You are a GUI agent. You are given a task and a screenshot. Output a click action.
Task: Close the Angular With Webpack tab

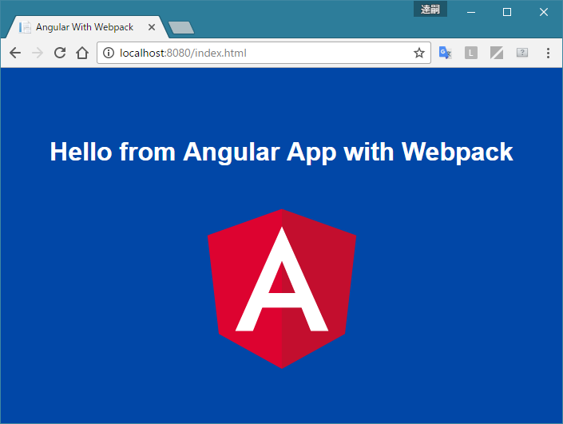tap(152, 27)
